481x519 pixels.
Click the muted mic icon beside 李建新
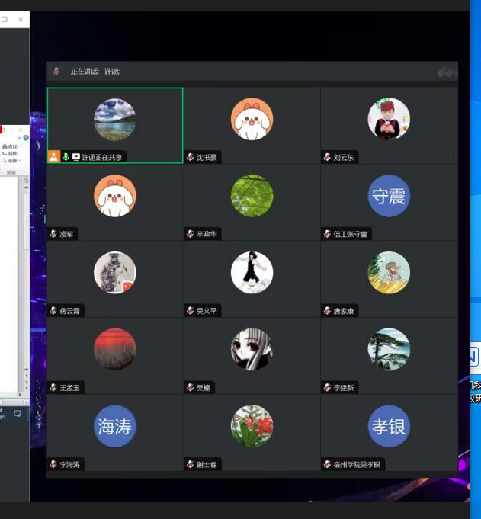[x=327, y=388]
